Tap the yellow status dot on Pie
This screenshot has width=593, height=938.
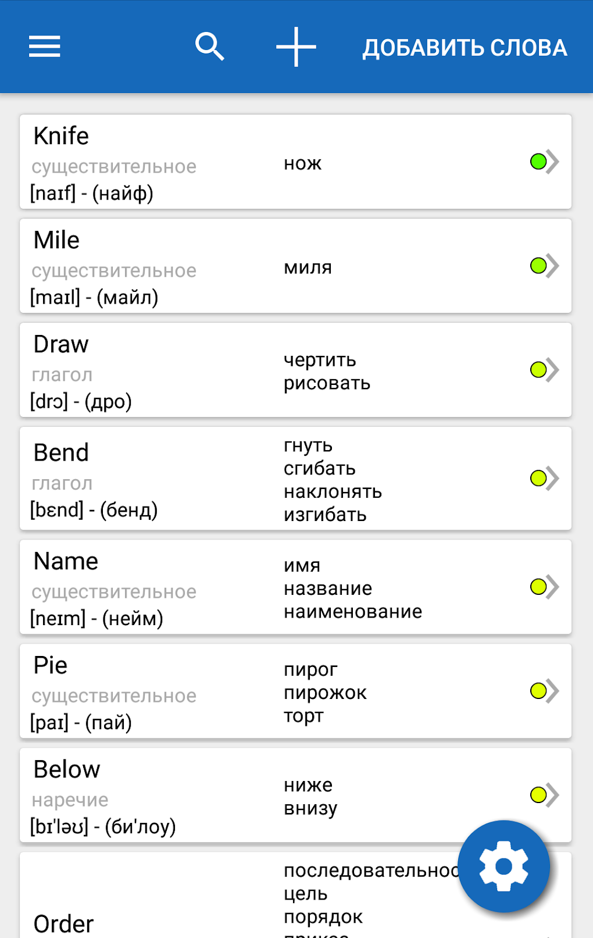click(540, 691)
